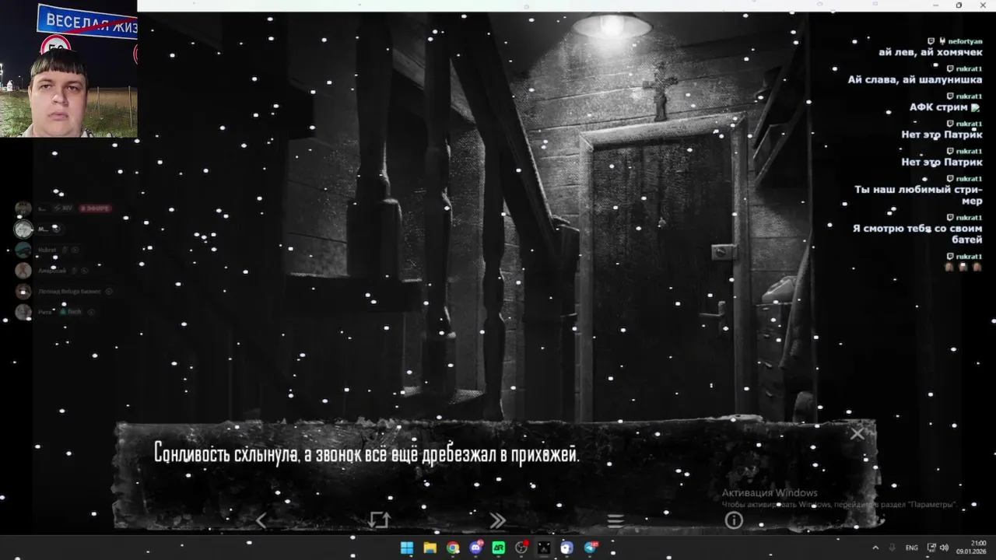
Task: Click the microphone tray icon
Action: tap(893, 548)
